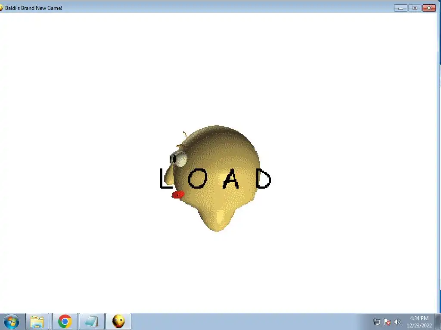The width and height of the screenshot is (441, 330).
Task: Close the Baldi's Brand New Game window
Action: [x=429, y=8]
